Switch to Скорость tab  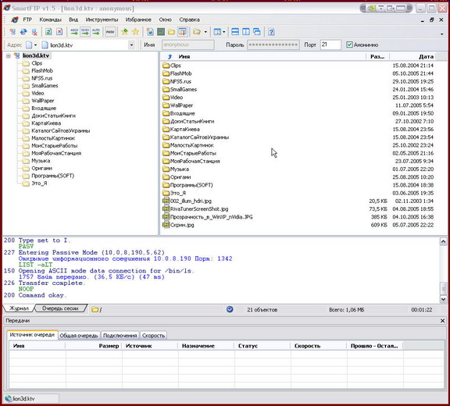153,336
